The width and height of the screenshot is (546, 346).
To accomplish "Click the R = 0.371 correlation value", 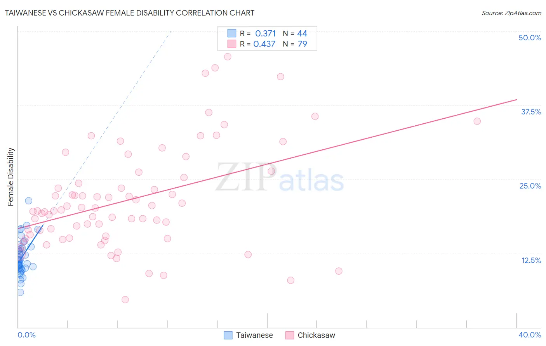I will pyautogui.click(x=258, y=33).
